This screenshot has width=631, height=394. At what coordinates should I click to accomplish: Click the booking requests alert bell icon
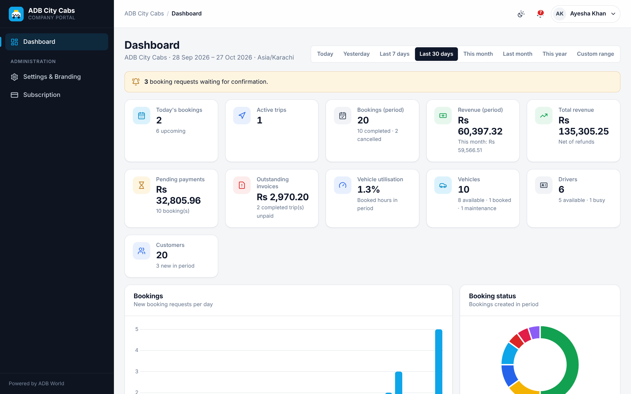(x=136, y=82)
